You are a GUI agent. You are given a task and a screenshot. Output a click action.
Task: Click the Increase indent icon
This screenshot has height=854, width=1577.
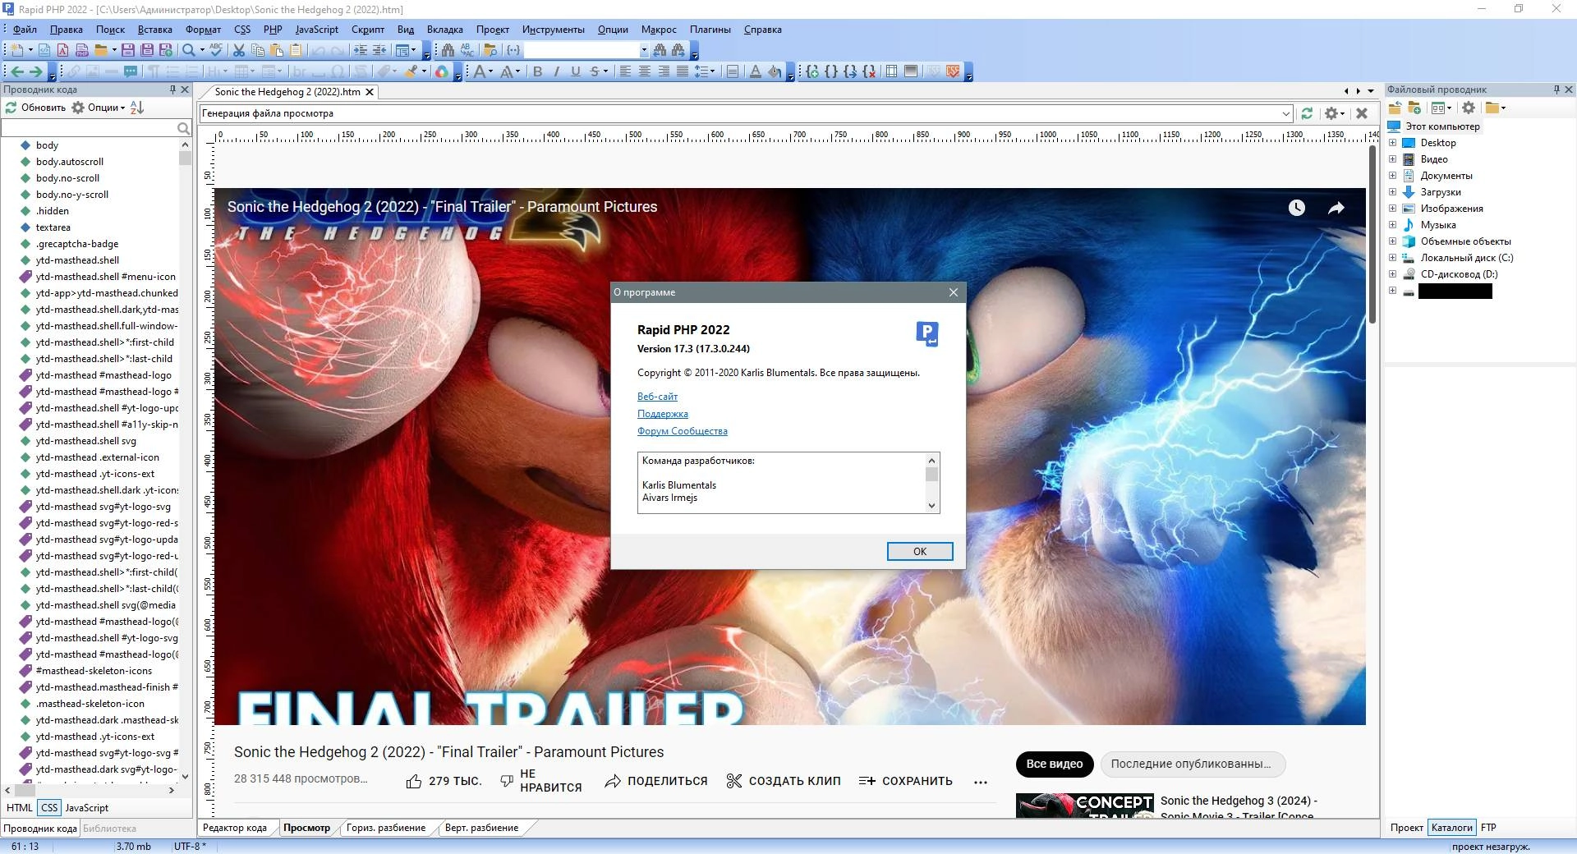[x=361, y=50]
